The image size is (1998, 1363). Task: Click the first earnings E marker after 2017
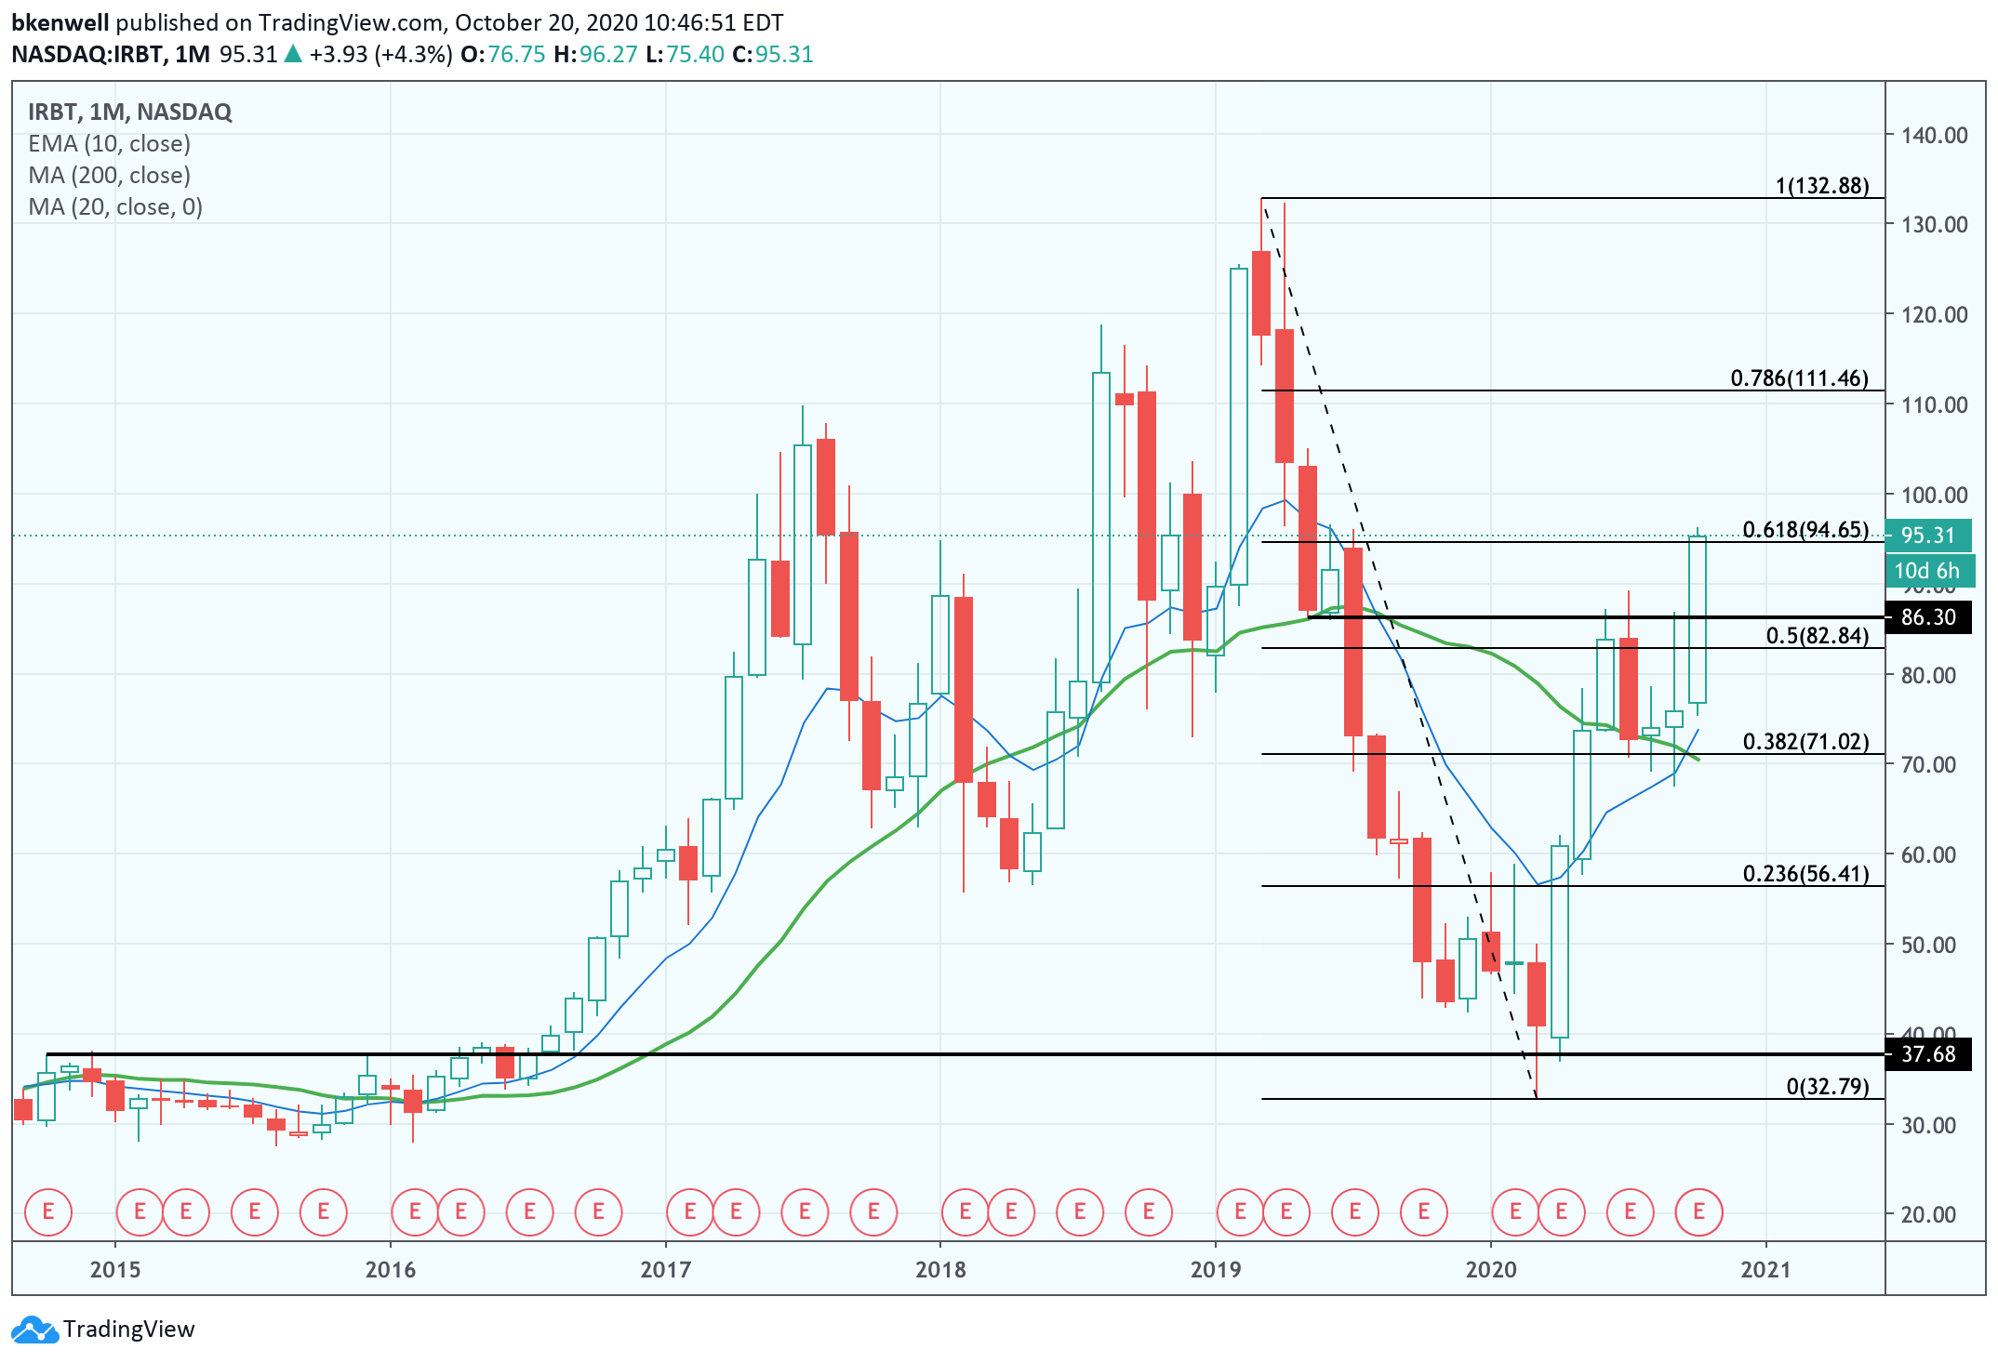[x=690, y=1211]
